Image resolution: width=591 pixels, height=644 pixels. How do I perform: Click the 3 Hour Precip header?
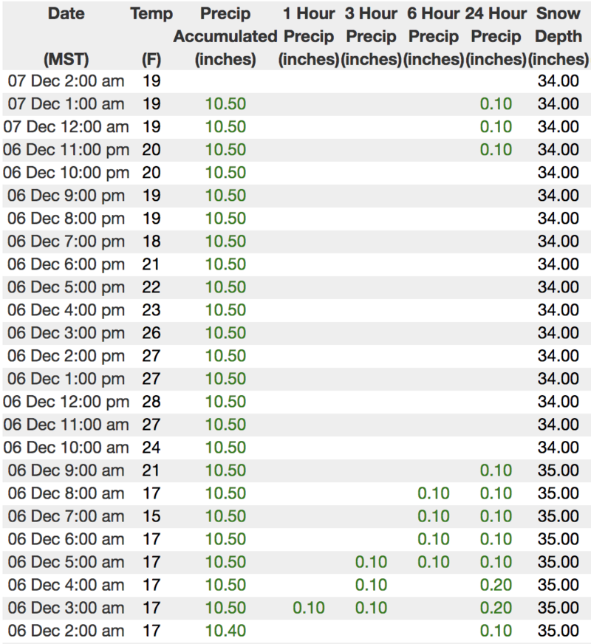371,36
